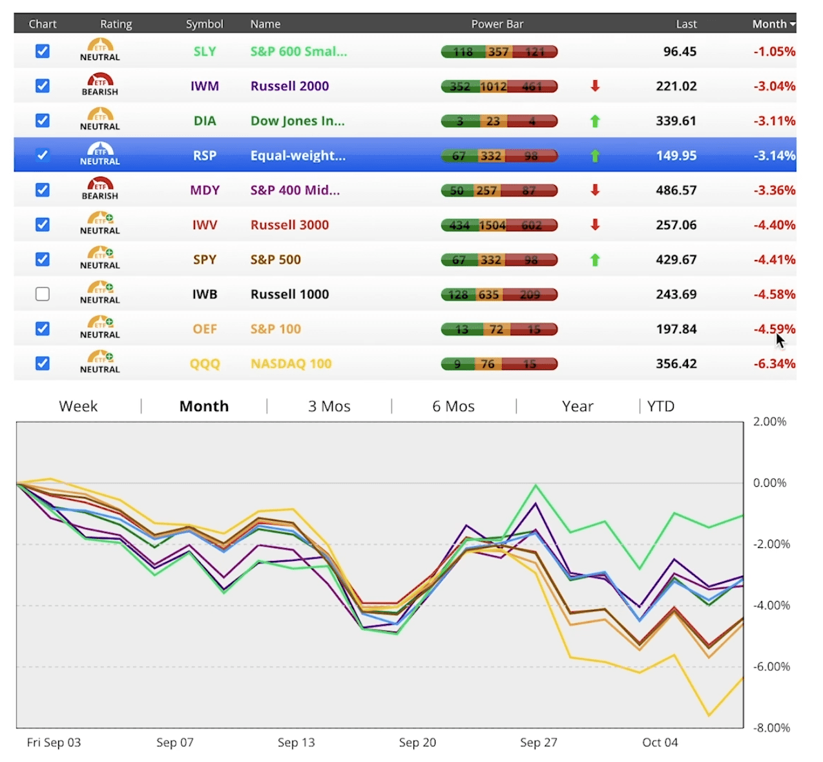Click the QQQ power bar 9 76 15
823x762 pixels.
coord(499,364)
